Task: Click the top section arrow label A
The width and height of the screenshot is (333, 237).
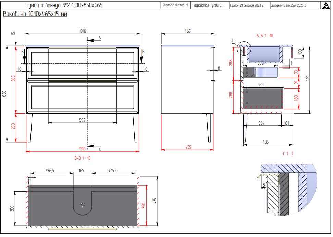Action: 100,38
